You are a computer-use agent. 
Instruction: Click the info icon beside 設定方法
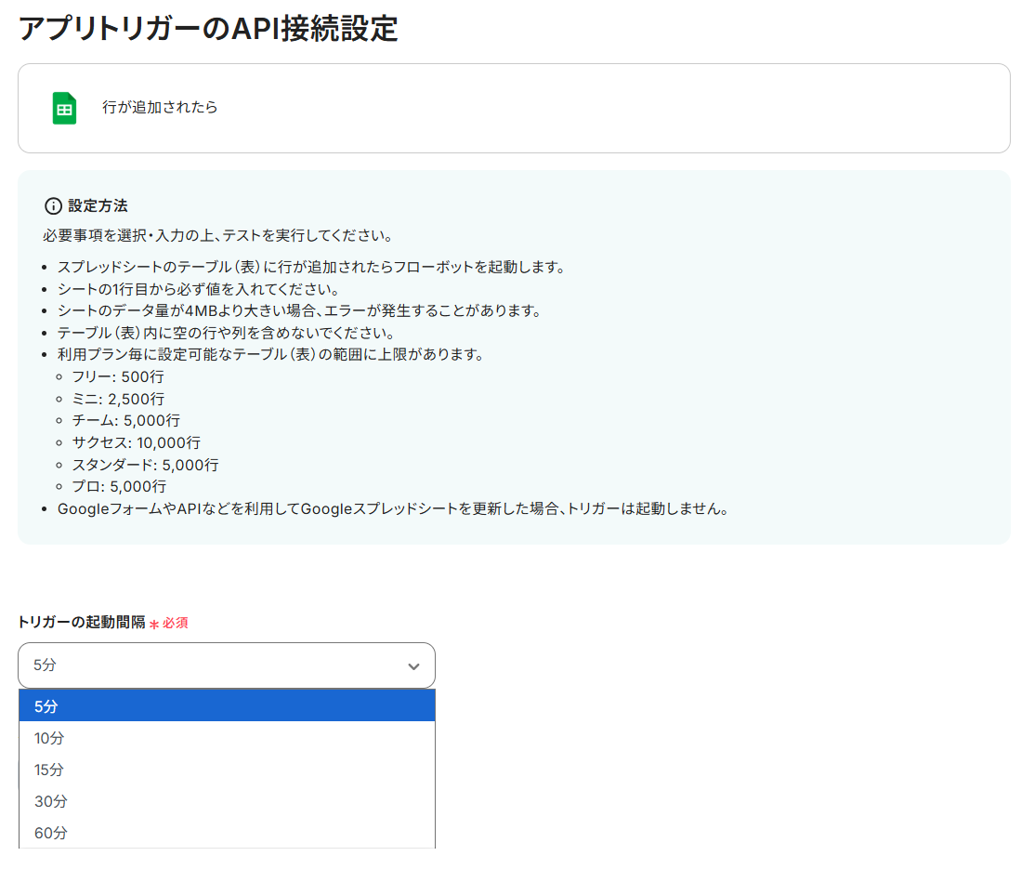53,206
